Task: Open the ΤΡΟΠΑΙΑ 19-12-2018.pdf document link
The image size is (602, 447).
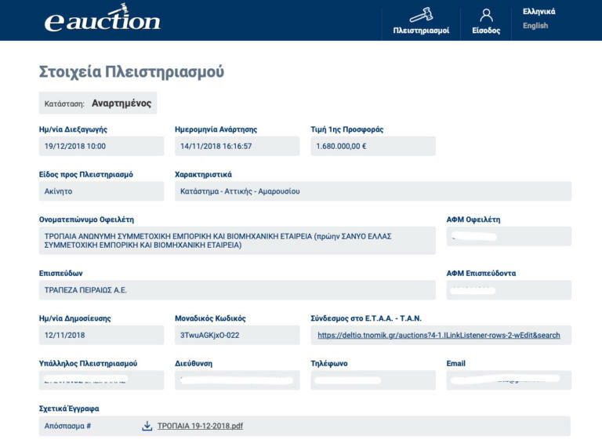Action: (x=200, y=426)
